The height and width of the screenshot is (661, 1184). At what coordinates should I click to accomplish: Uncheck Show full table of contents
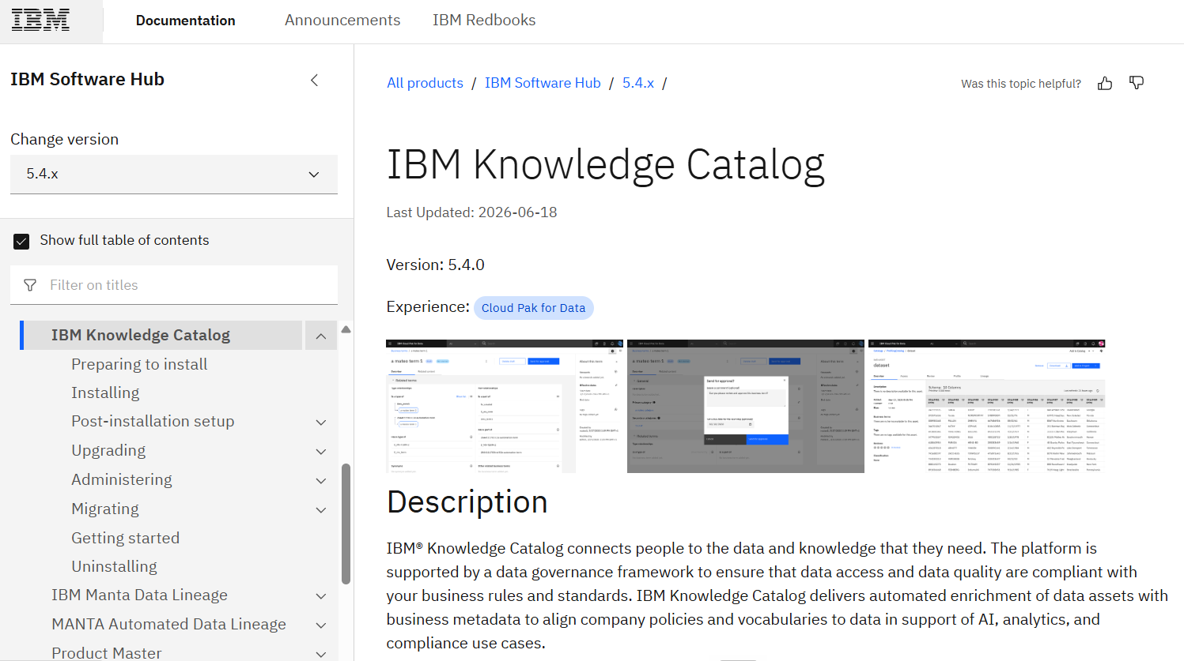coord(21,241)
